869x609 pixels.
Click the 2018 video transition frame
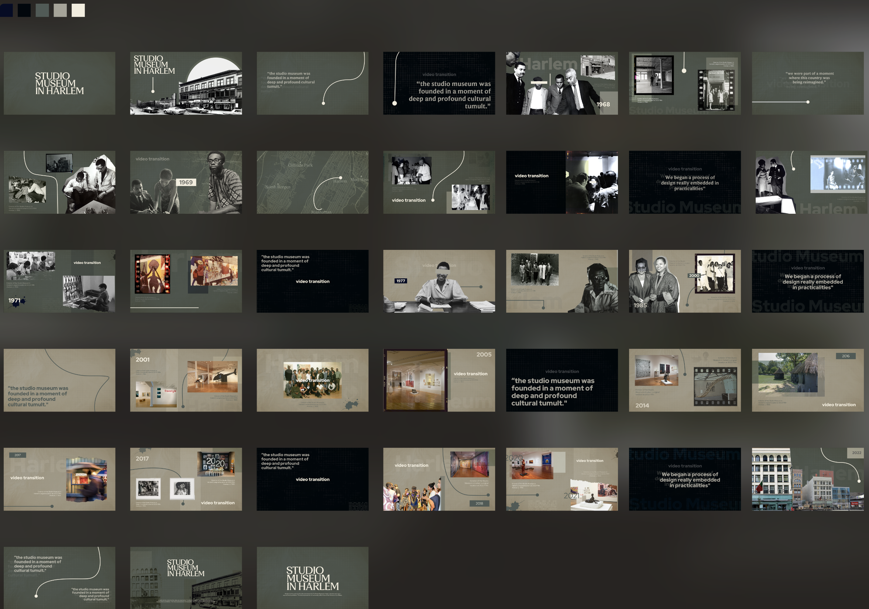point(439,479)
